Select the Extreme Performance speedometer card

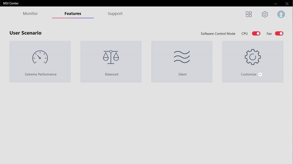point(40,62)
